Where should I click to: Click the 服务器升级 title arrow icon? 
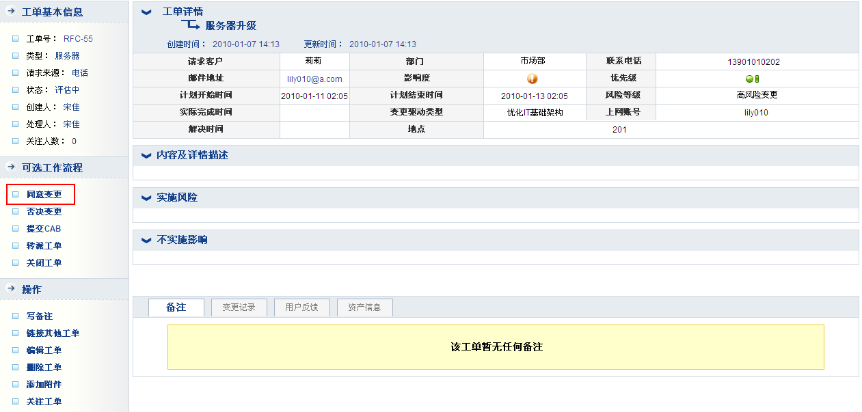pos(191,26)
